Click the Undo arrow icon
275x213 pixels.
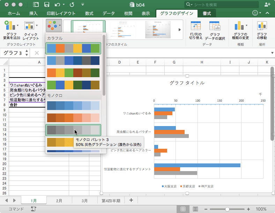point(57,5)
